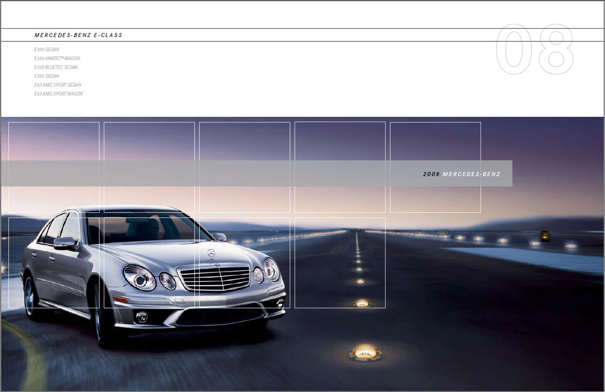Select the large 08 page number
Viewport: 605px width, 392px height.
click(x=535, y=50)
